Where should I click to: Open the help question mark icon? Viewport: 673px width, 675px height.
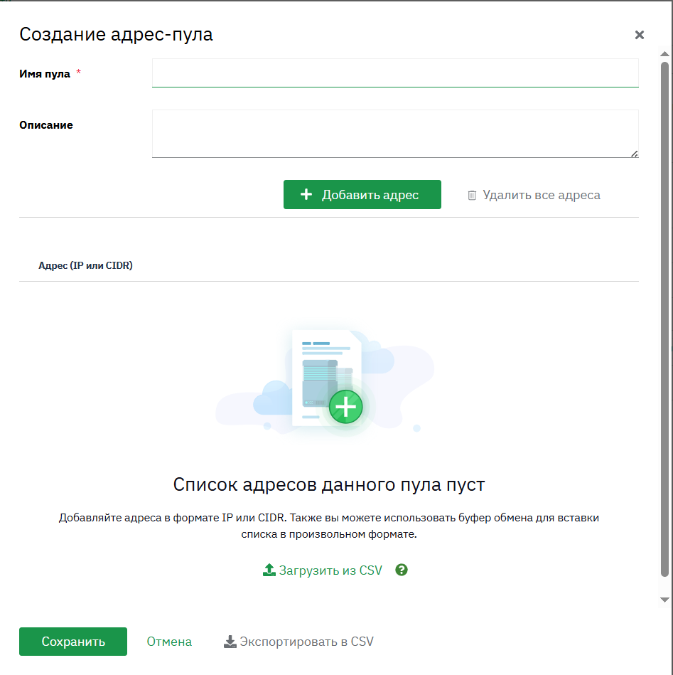coord(402,570)
